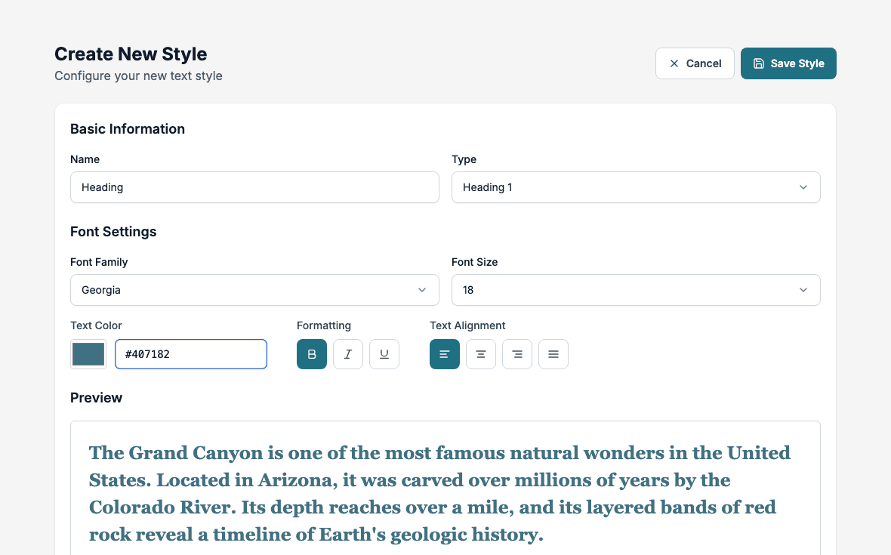The height and width of the screenshot is (555, 891).
Task: Click the Preview section title
Action: coord(96,398)
